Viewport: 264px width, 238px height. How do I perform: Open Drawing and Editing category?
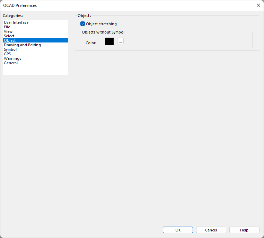(36, 45)
